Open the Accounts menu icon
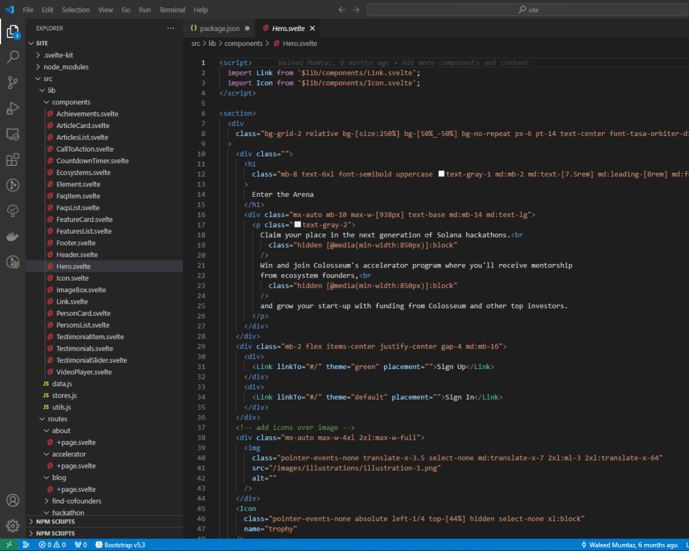The height and width of the screenshot is (551, 689). tap(13, 500)
